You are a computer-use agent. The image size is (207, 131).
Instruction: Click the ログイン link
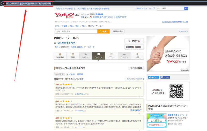click(x=84, y=17)
